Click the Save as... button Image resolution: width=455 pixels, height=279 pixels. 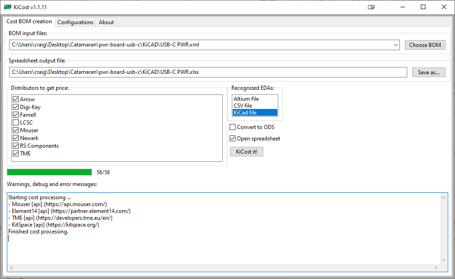[x=429, y=72]
